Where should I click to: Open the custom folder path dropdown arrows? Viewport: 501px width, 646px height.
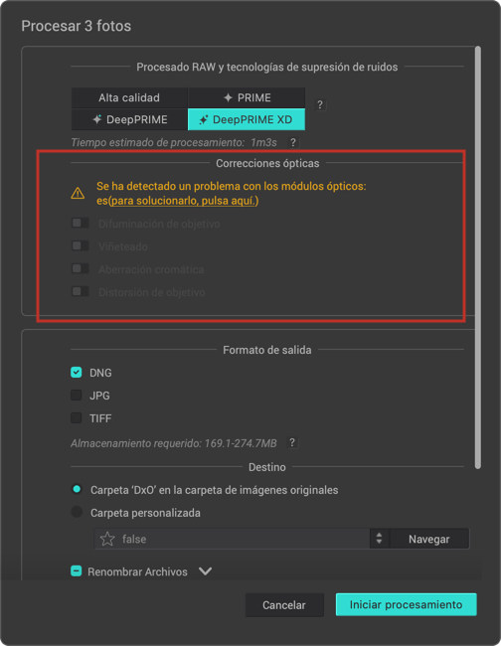[379, 539]
